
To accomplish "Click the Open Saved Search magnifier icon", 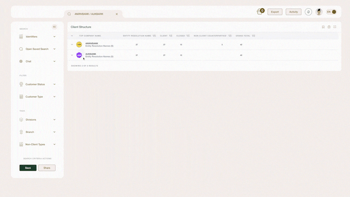I will 21,49.
